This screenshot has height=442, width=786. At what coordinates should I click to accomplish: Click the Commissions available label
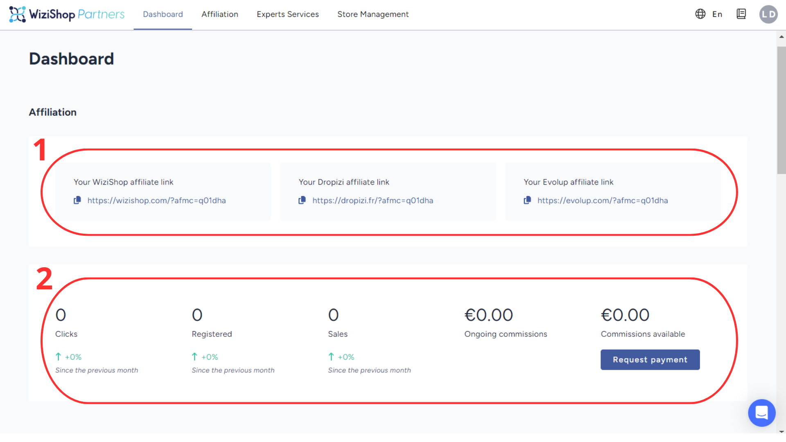(643, 334)
